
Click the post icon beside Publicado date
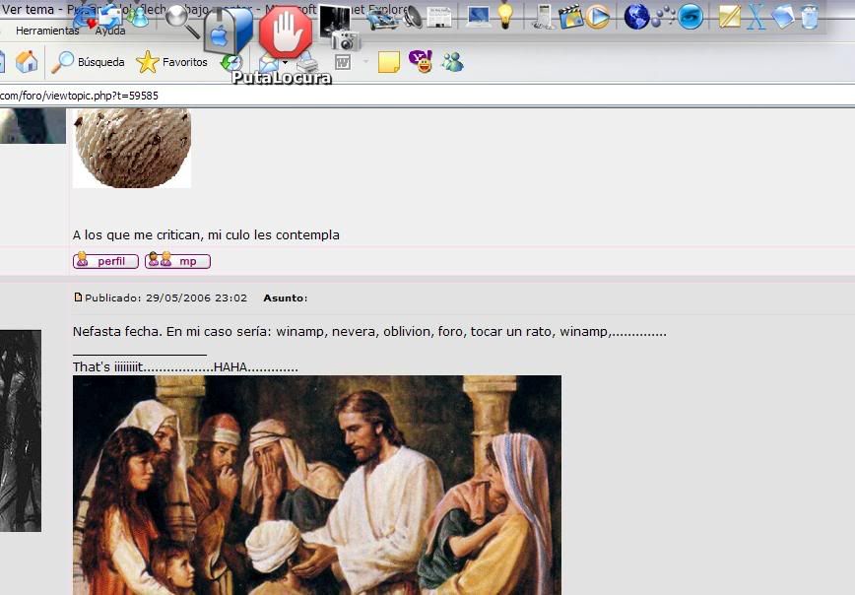coord(78,297)
